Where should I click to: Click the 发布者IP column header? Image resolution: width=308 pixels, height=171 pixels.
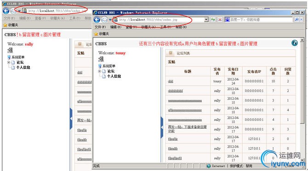pyautogui.click(x=254, y=72)
